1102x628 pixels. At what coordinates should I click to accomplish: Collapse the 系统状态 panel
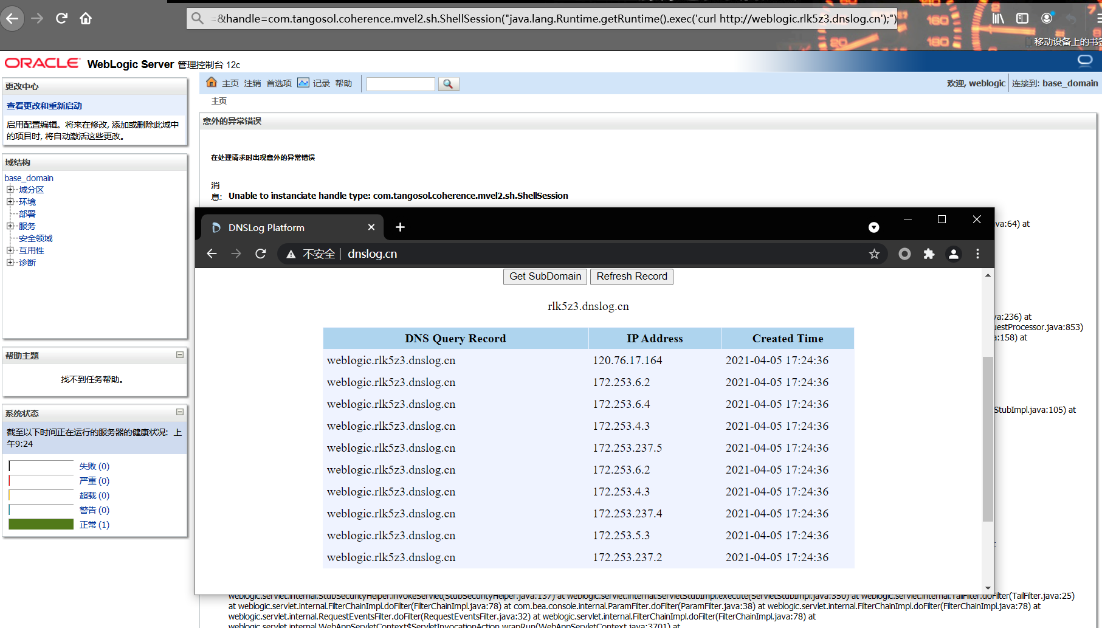[x=180, y=412]
